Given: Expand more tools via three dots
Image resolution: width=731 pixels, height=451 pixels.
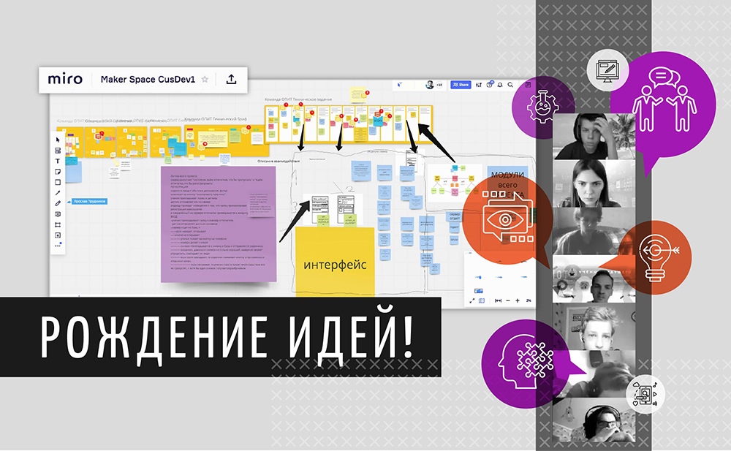Looking at the screenshot, I should point(58,246).
